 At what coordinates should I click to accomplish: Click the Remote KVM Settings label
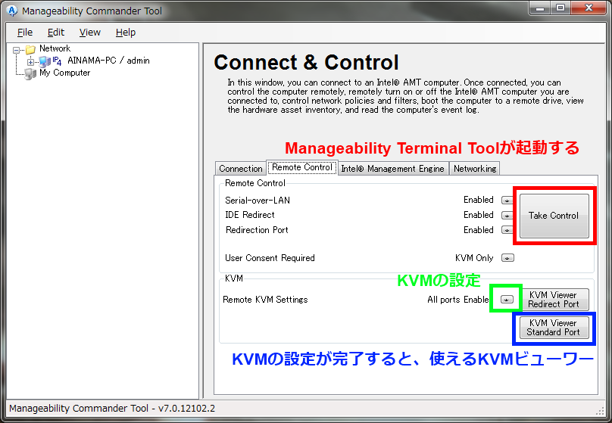(265, 300)
